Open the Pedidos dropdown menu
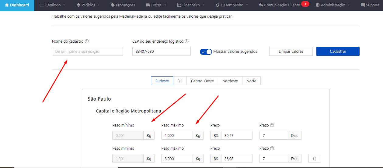383x168 pixels. tap(88, 5)
